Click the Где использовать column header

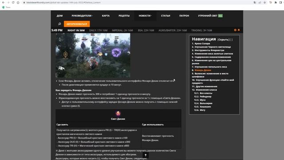(153, 124)
